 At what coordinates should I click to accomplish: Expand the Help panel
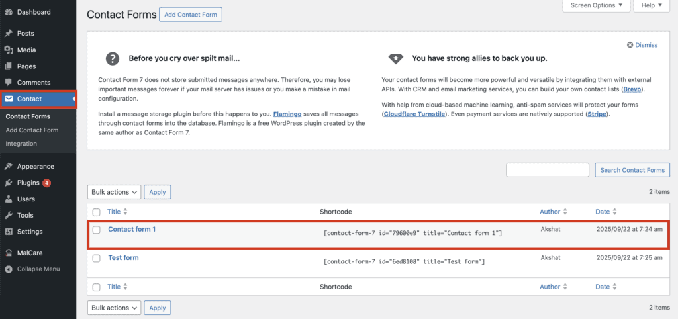coord(652,5)
